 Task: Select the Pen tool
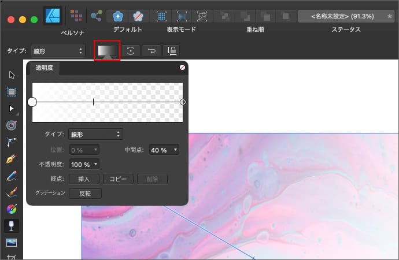coord(11,158)
